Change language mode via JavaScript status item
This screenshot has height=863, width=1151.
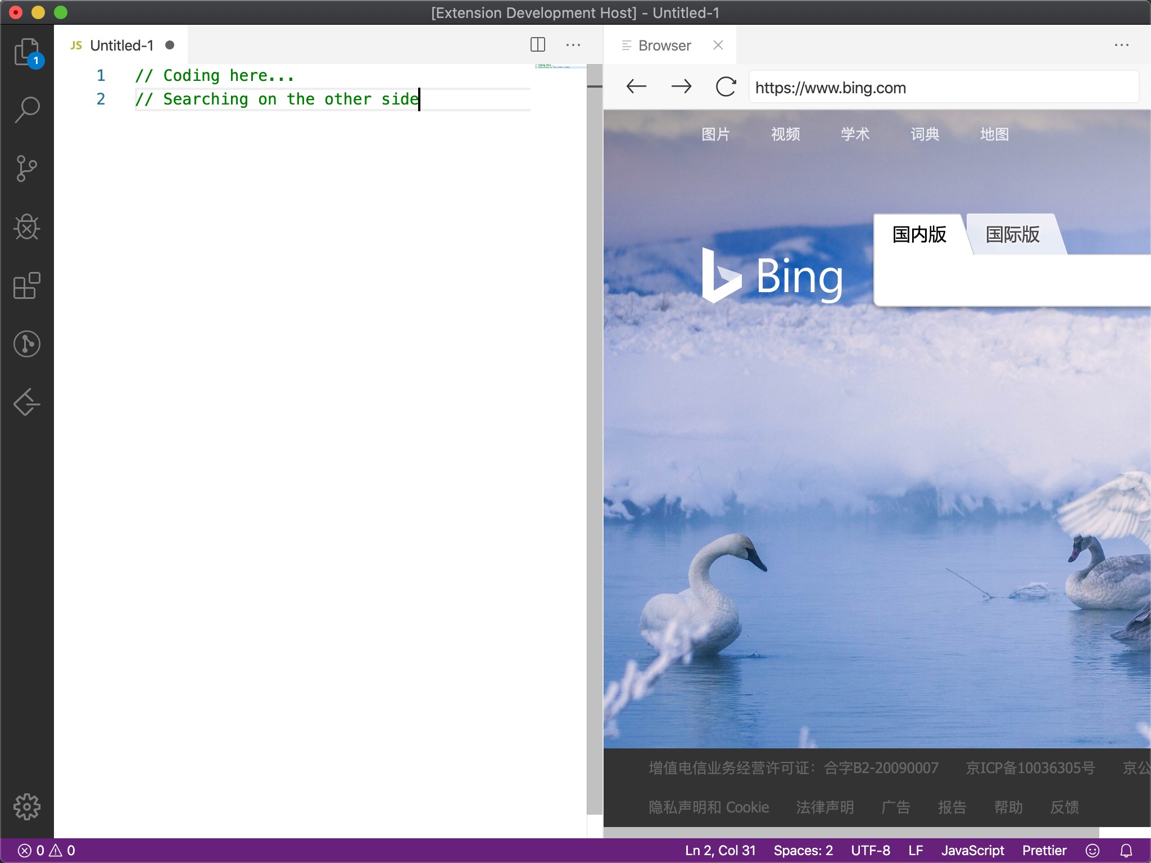tap(972, 851)
